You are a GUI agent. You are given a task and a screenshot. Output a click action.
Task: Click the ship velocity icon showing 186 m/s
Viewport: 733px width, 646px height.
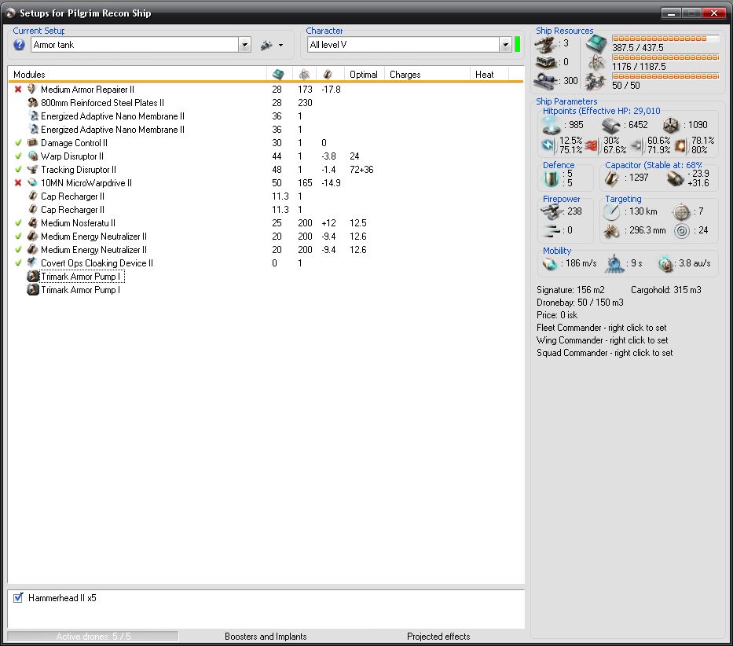(550, 264)
